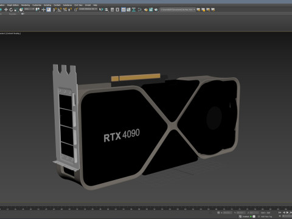Screen dimensions: 292x219
Task: Open the Rendering menu
Action: [x=26, y=5]
